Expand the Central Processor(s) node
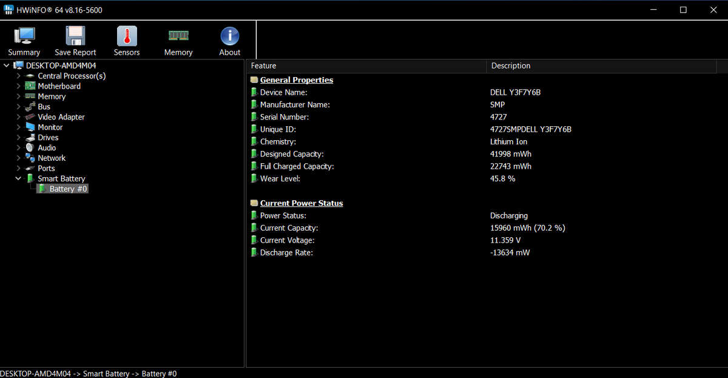 18,75
